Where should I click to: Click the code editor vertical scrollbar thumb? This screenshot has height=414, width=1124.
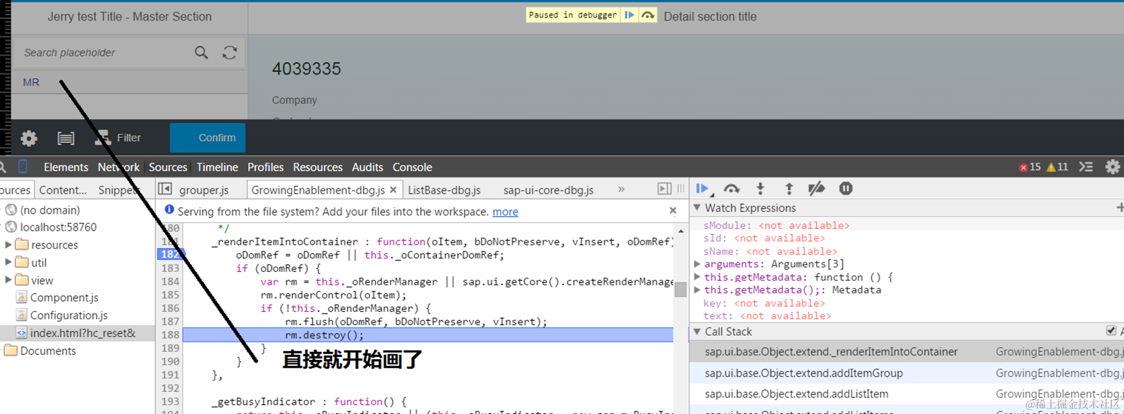point(681,289)
